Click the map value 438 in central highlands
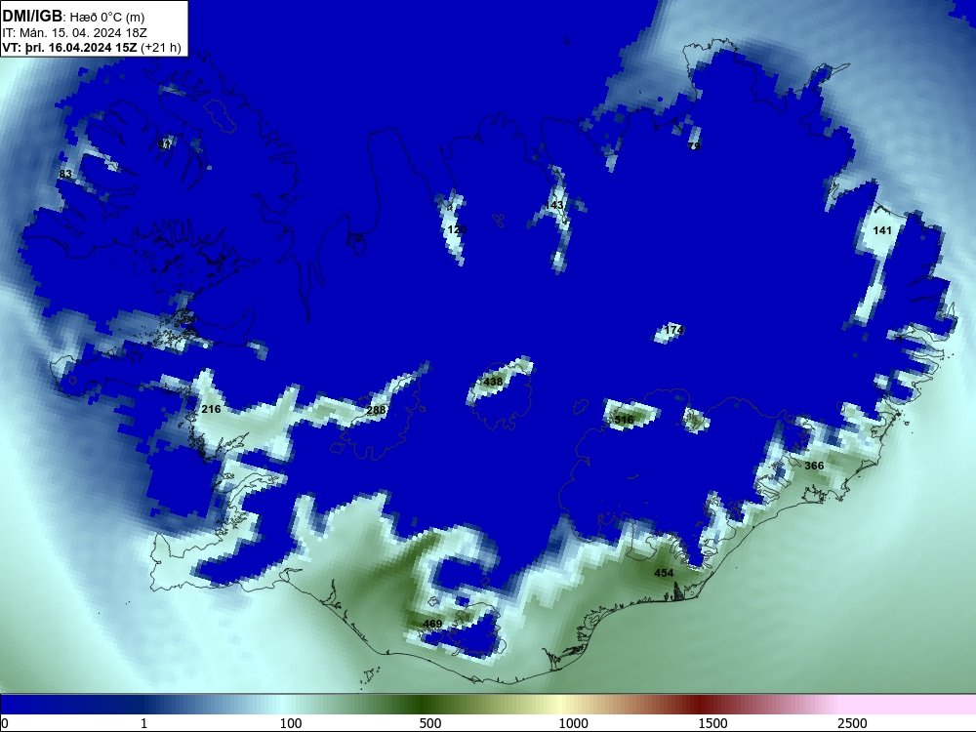The height and width of the screenshot is (732, 976). (x=493, y=382)
